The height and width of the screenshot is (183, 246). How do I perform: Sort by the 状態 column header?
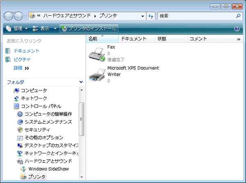(x=171, y=39)
